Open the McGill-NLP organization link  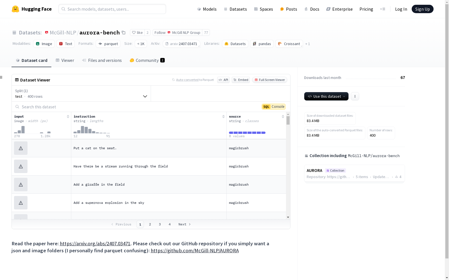tap(63, 32)
